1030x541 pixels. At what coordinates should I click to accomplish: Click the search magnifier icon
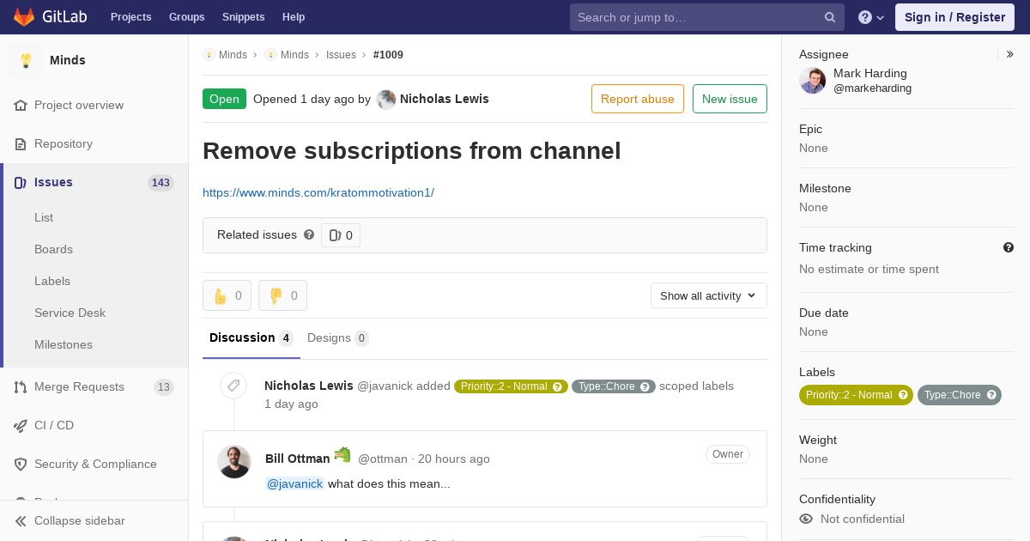click(830, 17)
